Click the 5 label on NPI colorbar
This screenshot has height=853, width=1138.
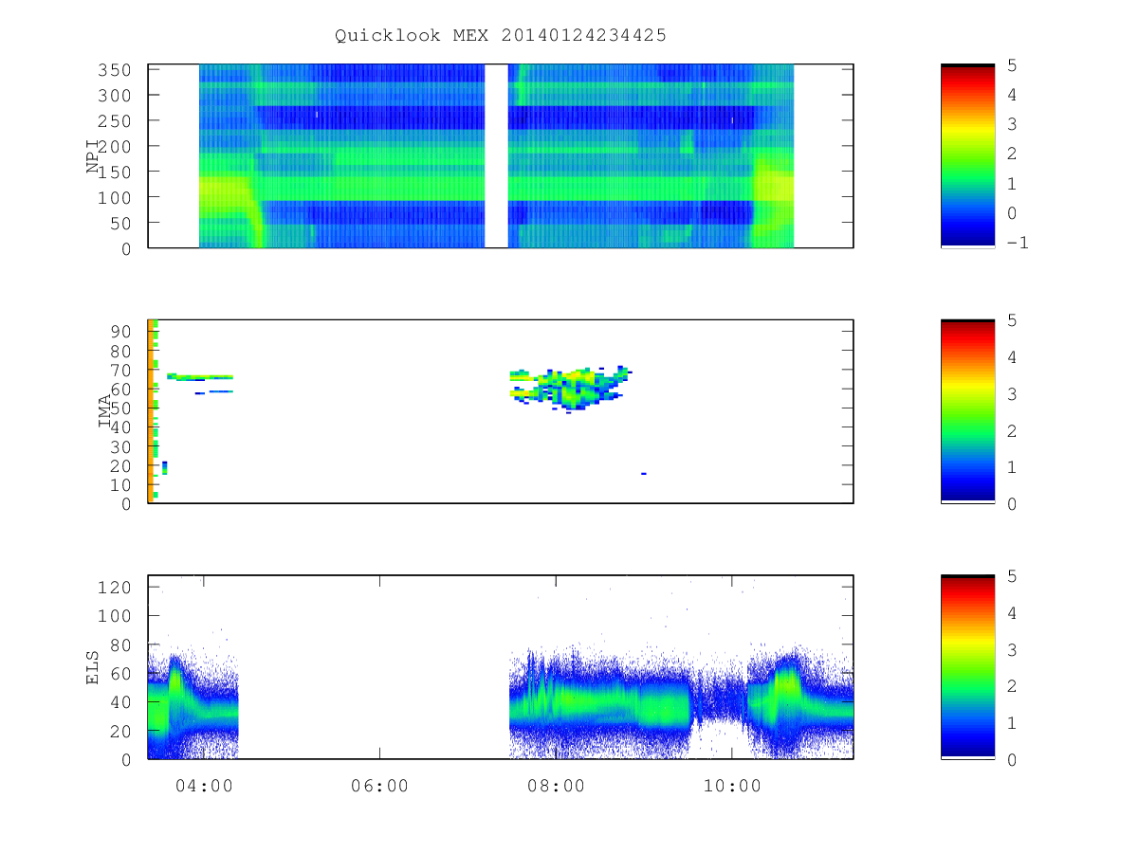(1012, 64)
